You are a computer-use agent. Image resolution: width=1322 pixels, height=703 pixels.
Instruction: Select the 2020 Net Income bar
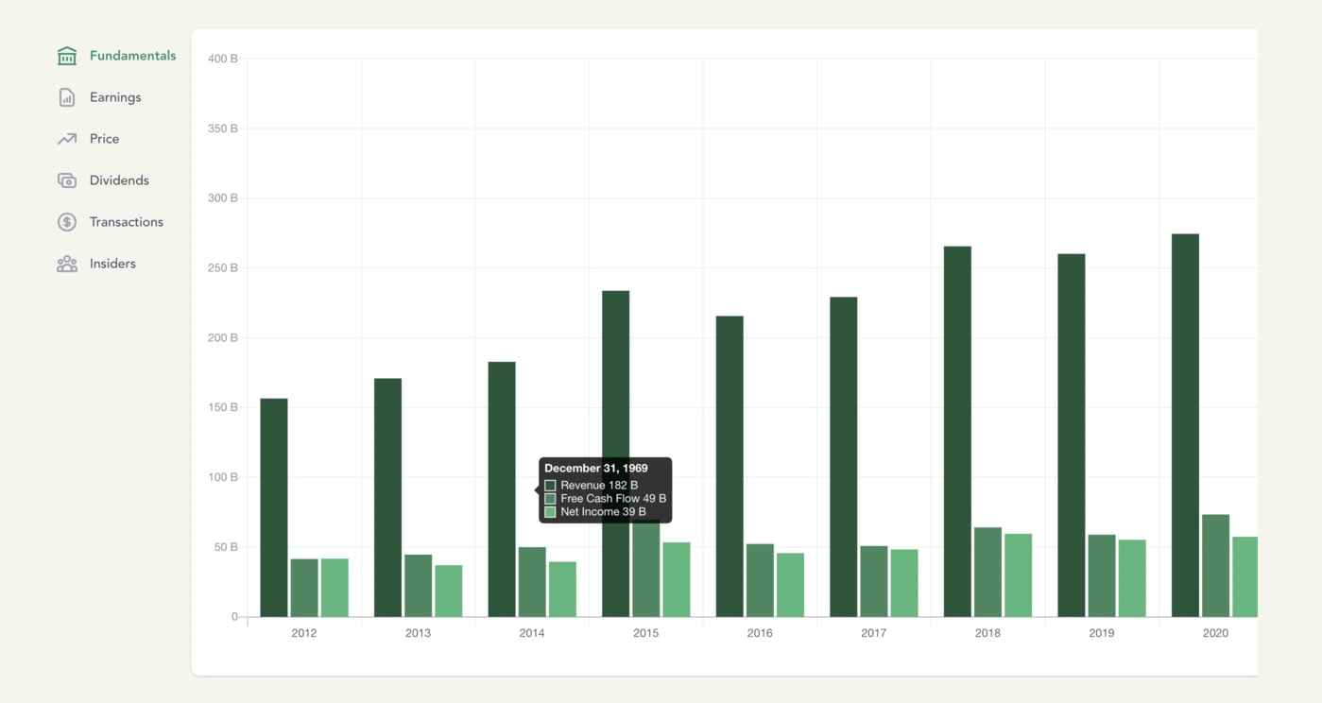point(1245,576)
